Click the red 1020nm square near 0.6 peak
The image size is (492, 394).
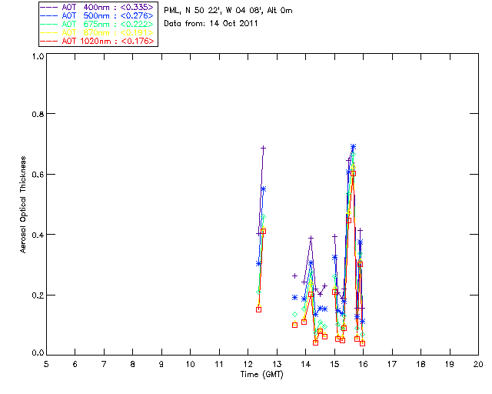[354, 173]
